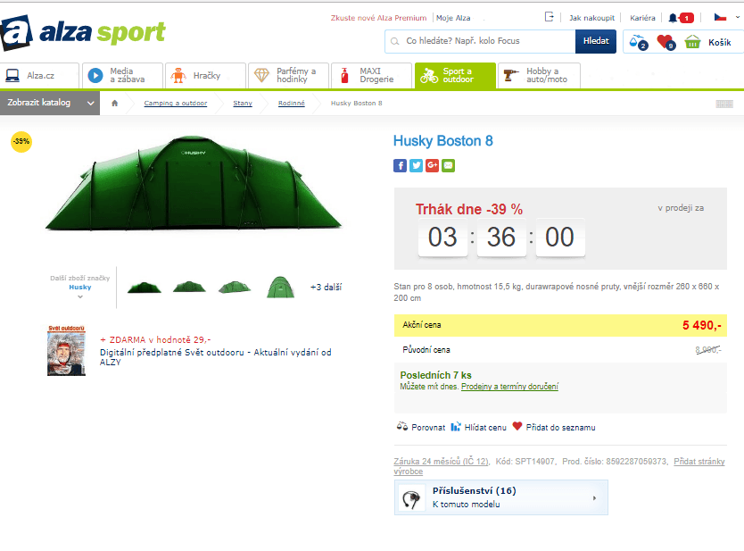Open the Hobby a auto/moto tab

[x=538, y=76]
